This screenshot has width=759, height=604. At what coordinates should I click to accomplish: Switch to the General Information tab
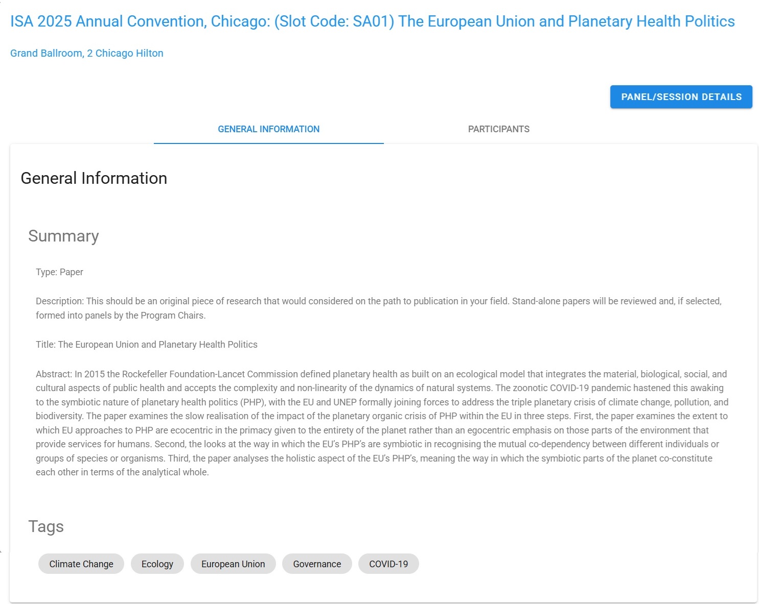(269, 129)
